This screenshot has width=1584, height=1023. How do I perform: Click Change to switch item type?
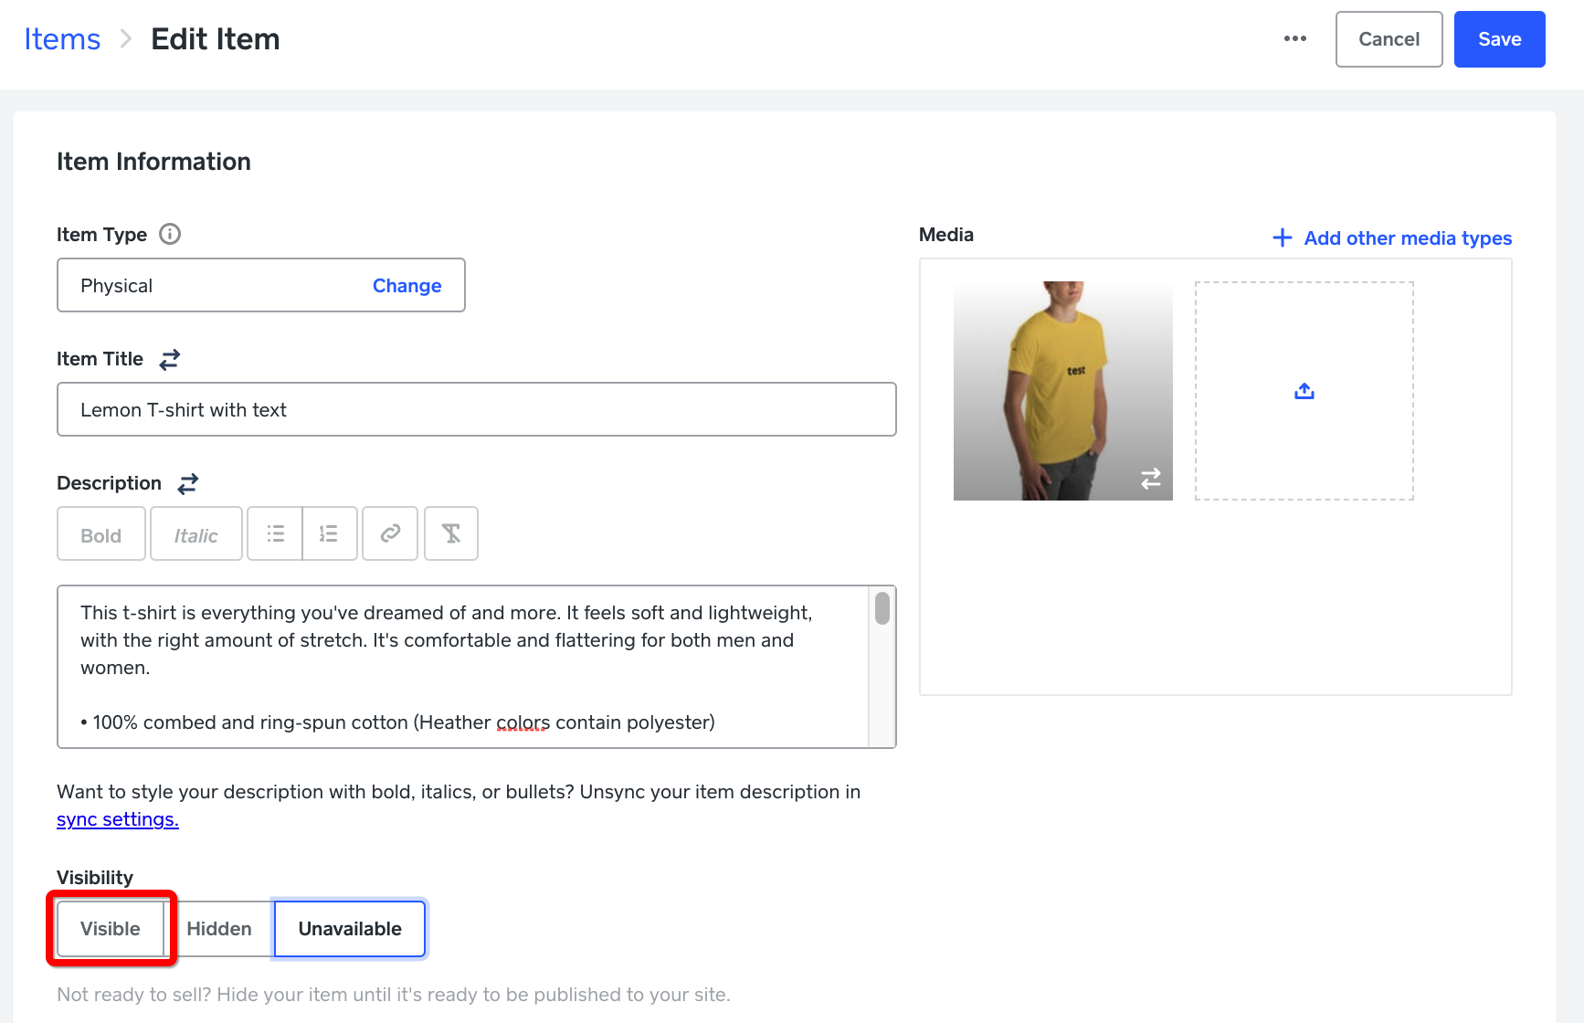[x=407, y=286]
